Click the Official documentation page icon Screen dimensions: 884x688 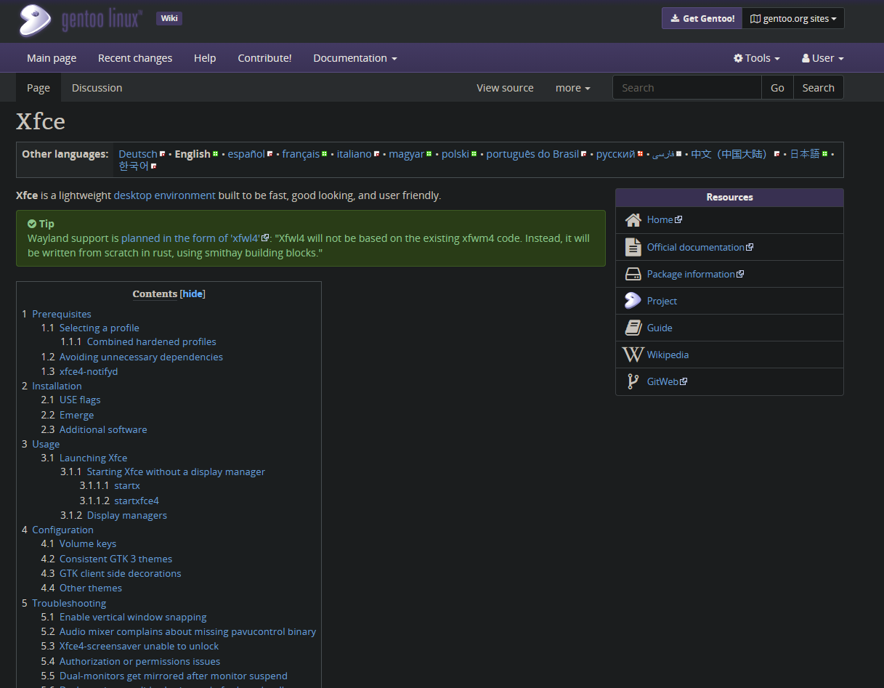(x=633, y=247)
